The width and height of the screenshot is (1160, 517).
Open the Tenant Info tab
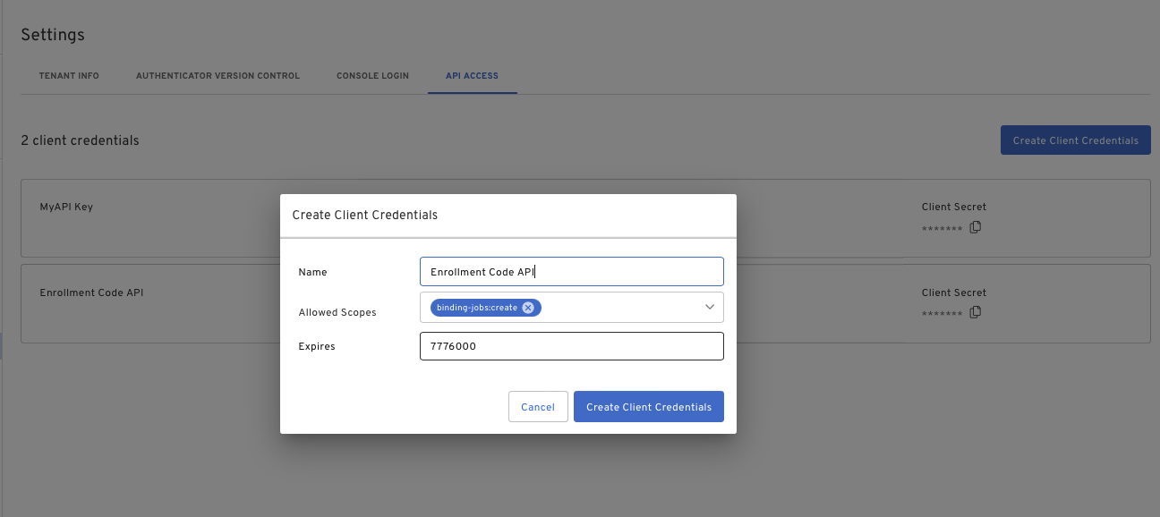[69, 76]
